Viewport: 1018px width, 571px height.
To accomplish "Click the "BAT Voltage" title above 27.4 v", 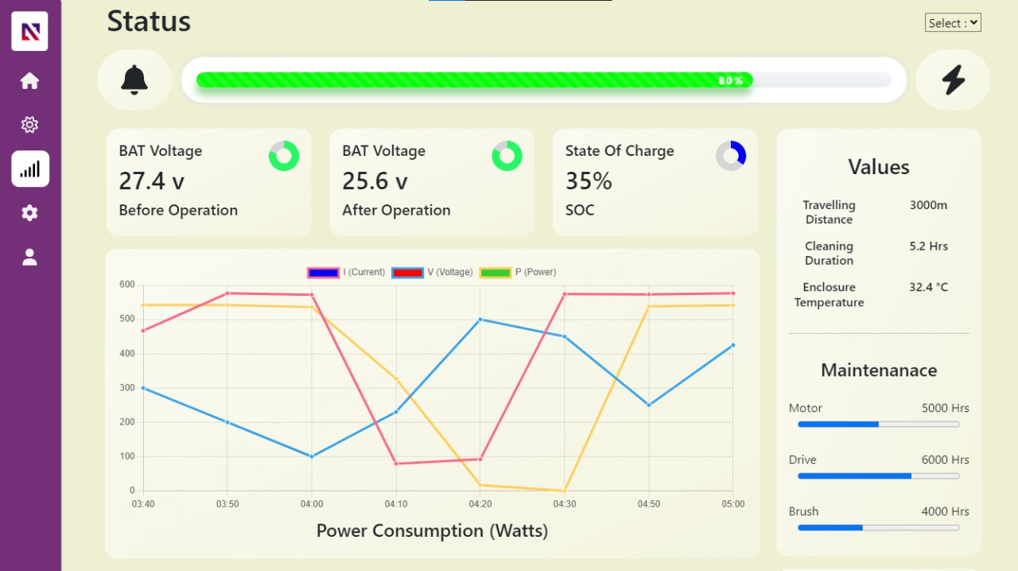I will click(161, 151).
